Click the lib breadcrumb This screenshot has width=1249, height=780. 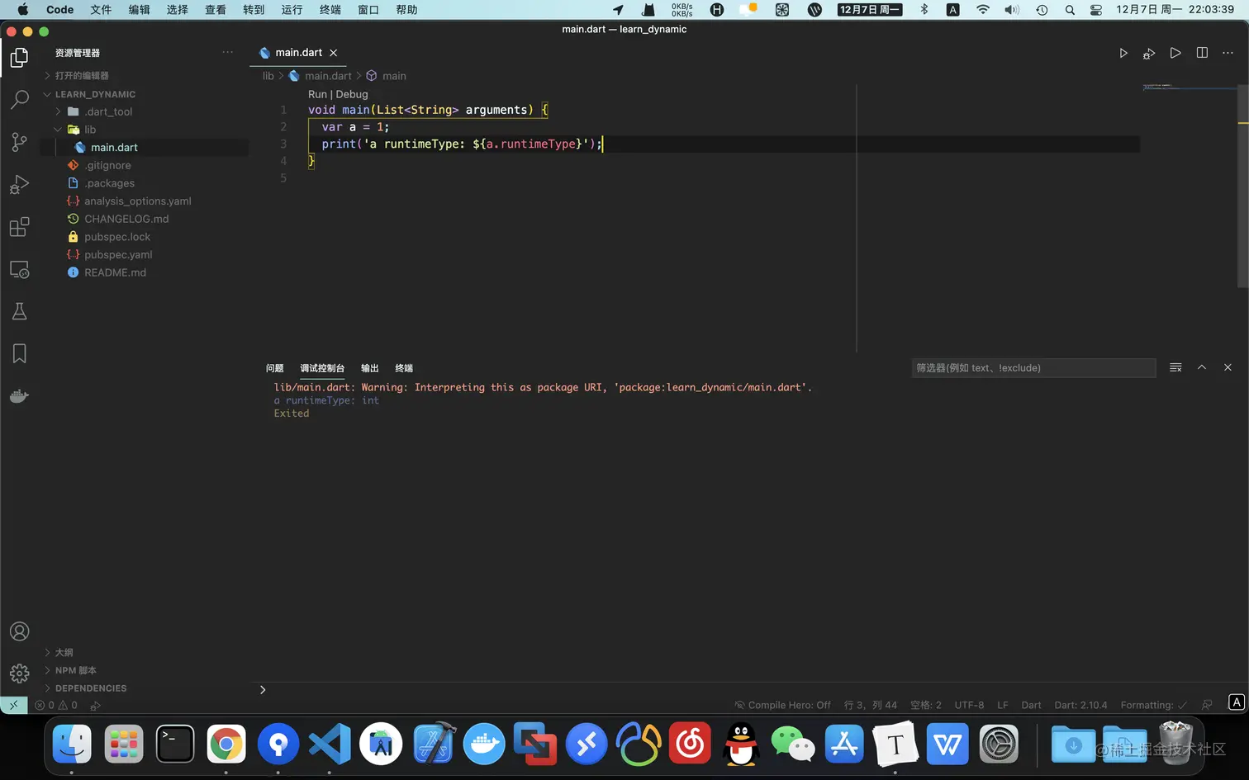click(268, 76)
